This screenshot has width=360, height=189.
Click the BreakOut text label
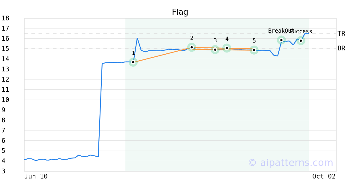(281, 31)
